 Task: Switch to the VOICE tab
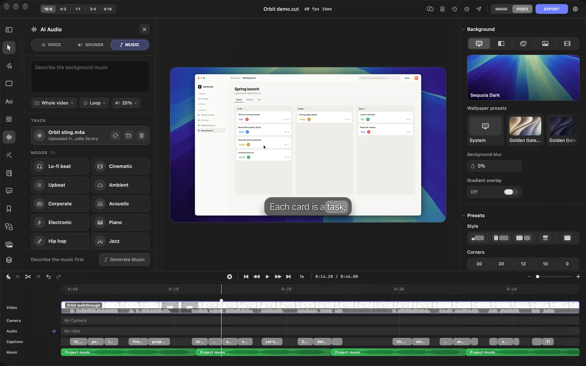pos(51,45)
